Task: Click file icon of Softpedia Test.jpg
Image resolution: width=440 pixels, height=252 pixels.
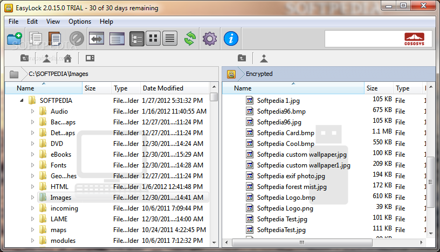Action: pos(250,219)
